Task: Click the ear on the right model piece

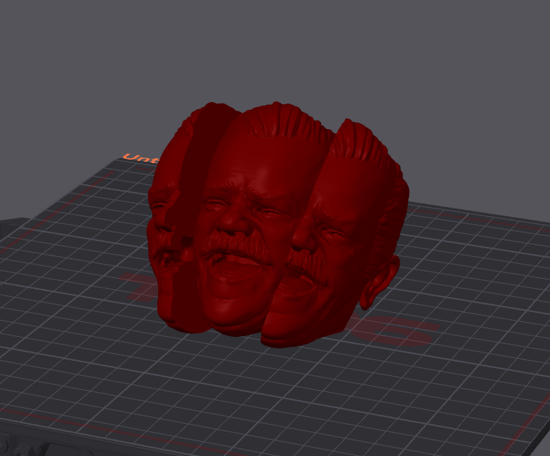Action: (x=379, y=282)
